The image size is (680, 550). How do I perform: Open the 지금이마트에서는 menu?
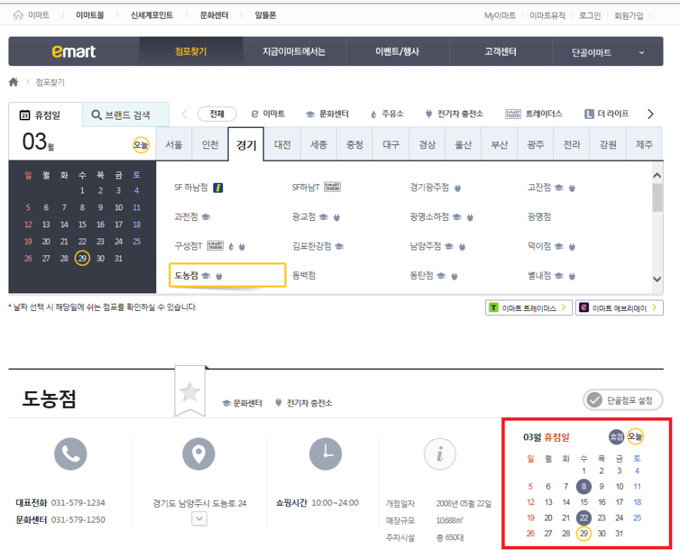pyautogui.click(x=294, y=51)
